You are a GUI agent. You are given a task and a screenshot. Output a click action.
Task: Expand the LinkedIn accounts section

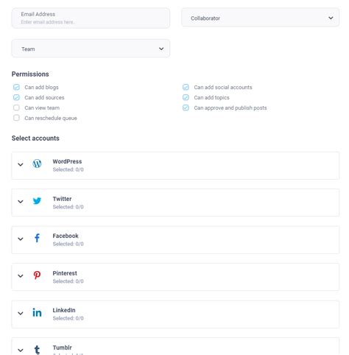[21, 313]
